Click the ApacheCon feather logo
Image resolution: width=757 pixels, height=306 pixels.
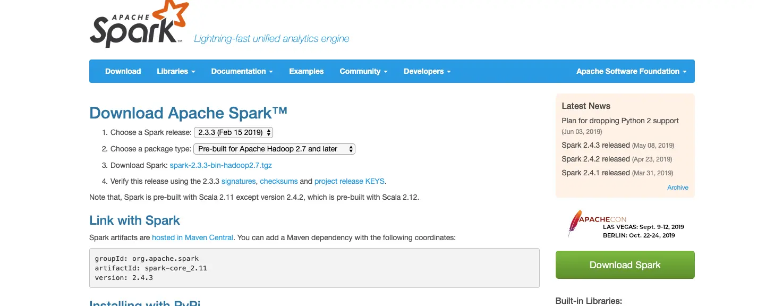click(574, 223)
